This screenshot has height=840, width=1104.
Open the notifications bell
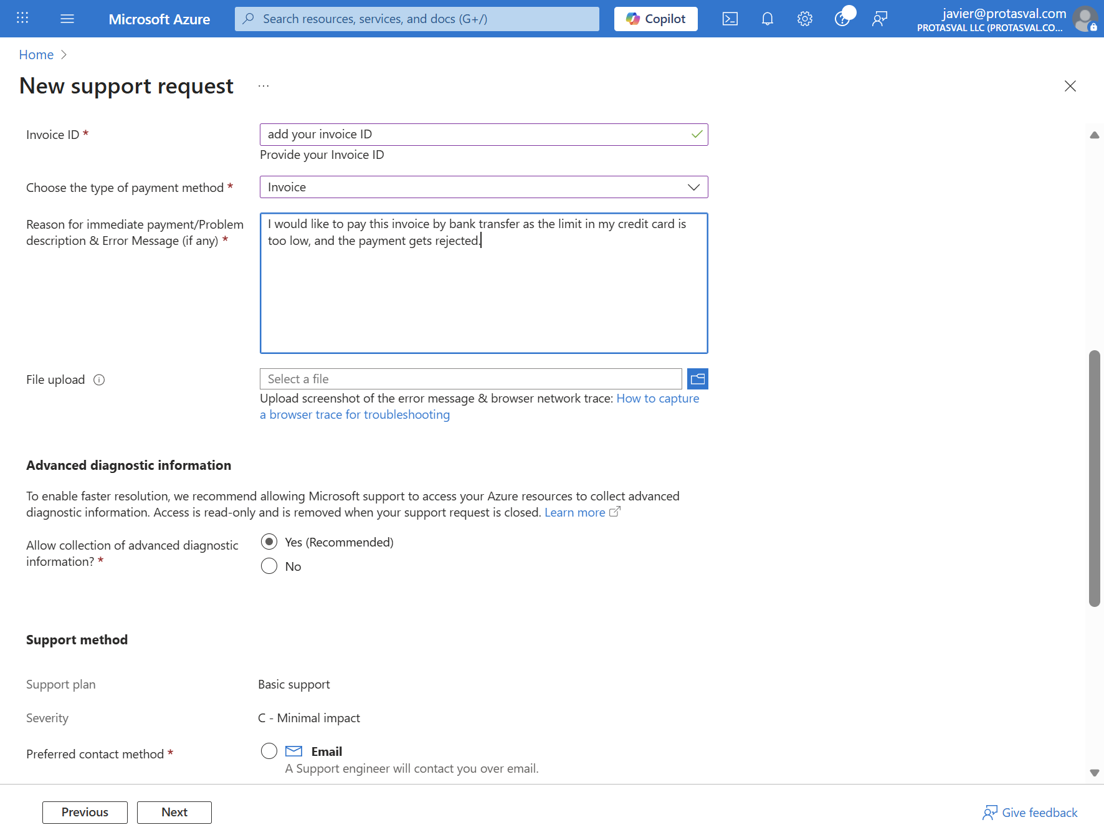point(768,19)
